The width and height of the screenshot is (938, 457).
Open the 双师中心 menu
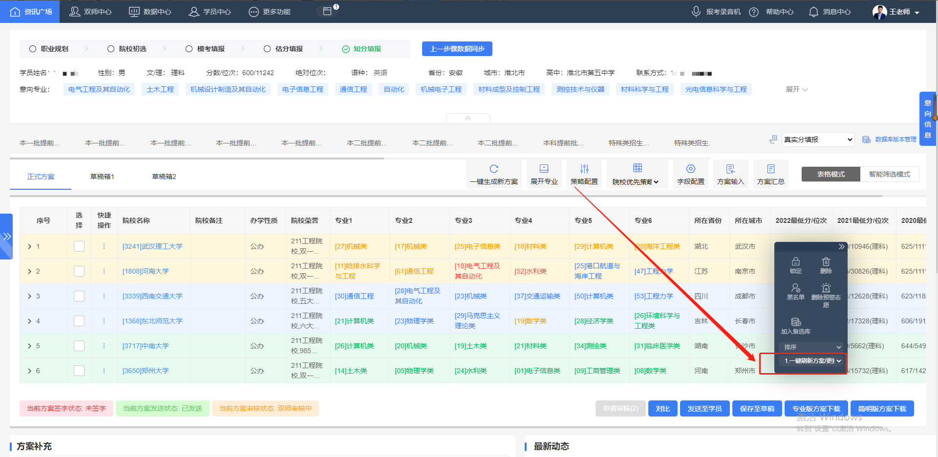click(90, 11)
